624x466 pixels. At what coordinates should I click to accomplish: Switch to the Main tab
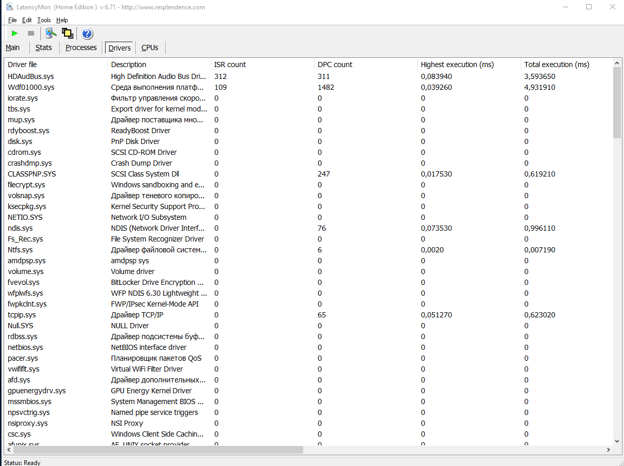tap(13, 47)
